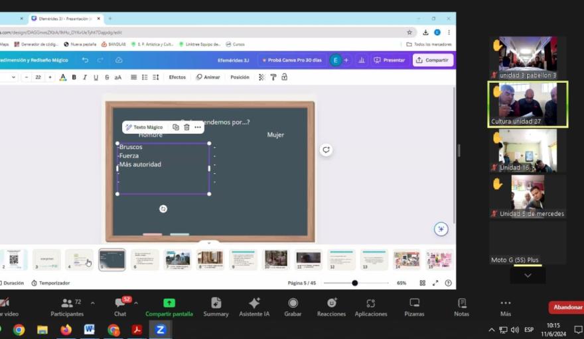Open the Posición panel
The image size is (584, 339).
(240, 77)
